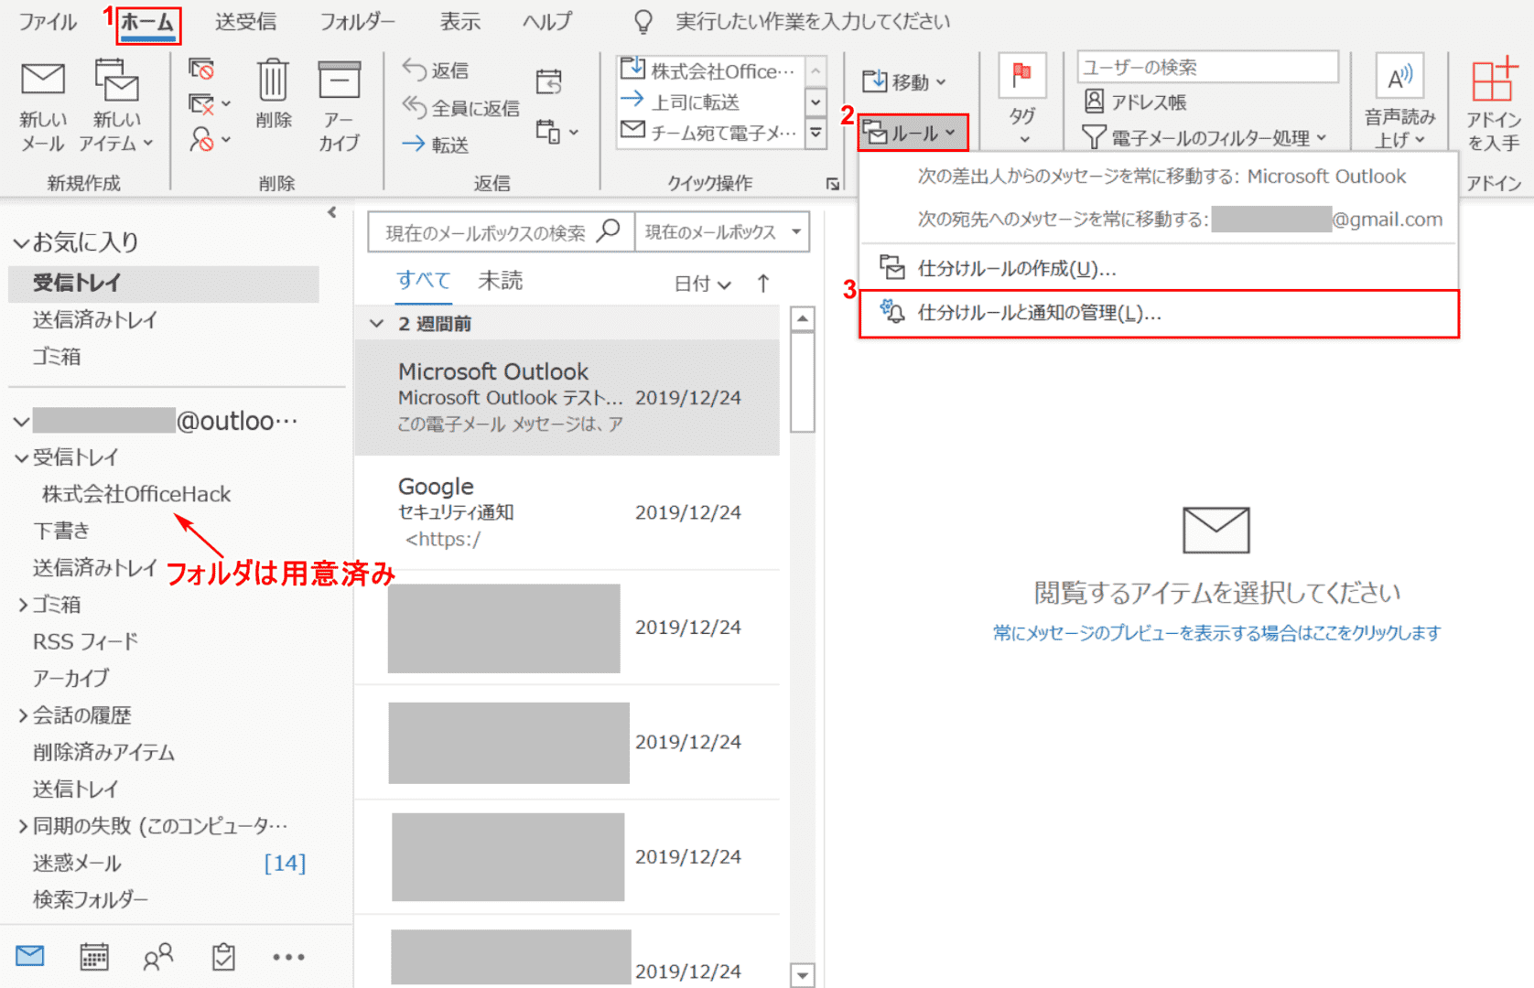Image resolution: width=1534 pixels, height=988 pixels.
Task: Click the Forward (転送) icon
Action: click(414, 145)
